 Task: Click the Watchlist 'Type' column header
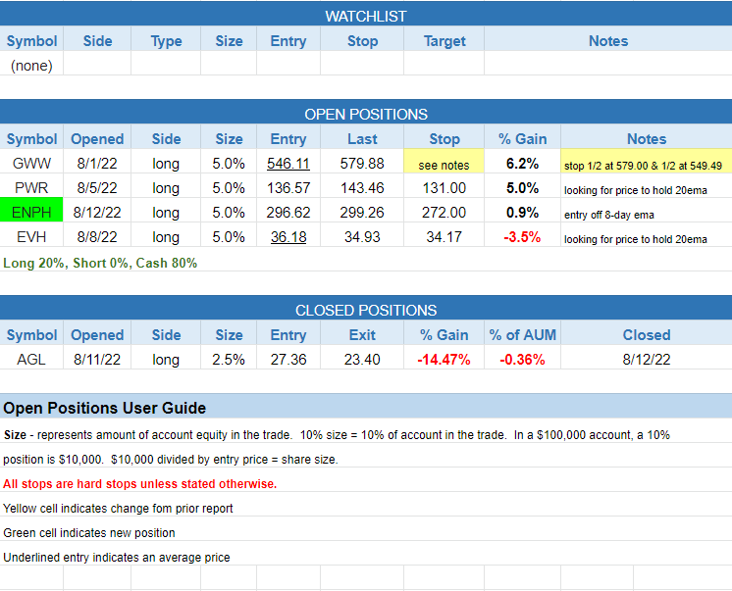(x=166, y=41)
